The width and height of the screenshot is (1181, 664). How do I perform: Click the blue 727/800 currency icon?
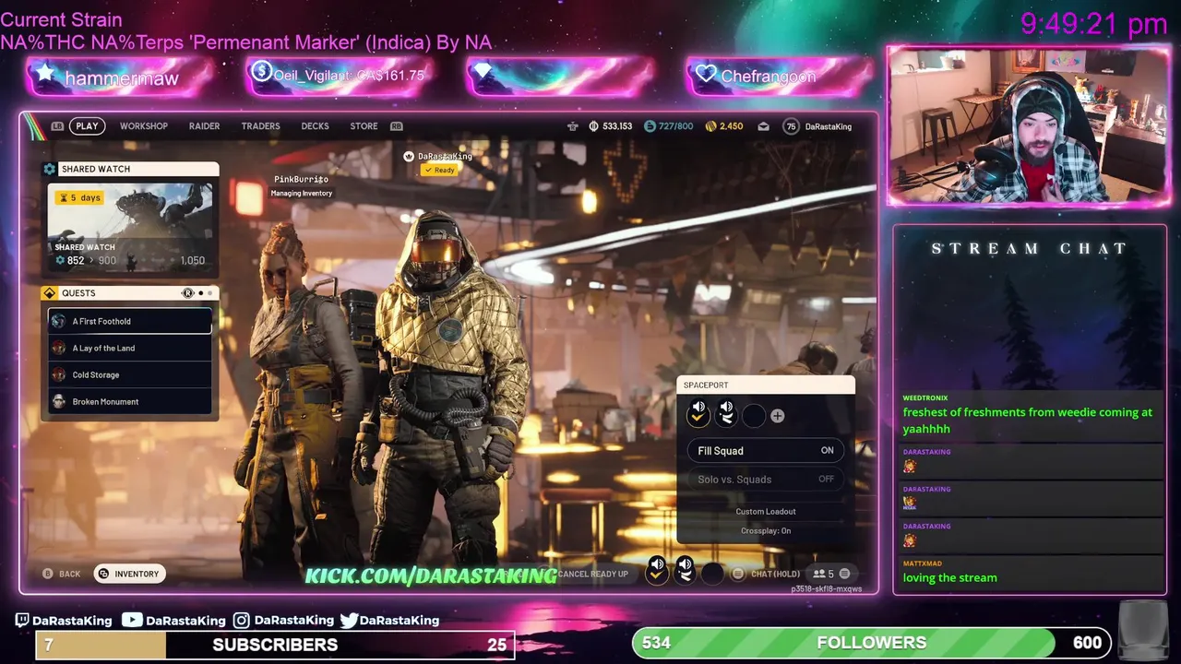pyautogui.click(x=650, y=126)
